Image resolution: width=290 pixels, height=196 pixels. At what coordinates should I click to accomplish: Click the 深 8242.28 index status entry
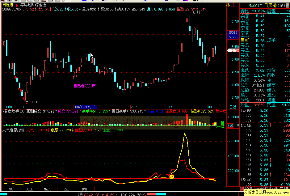[112, 194]
